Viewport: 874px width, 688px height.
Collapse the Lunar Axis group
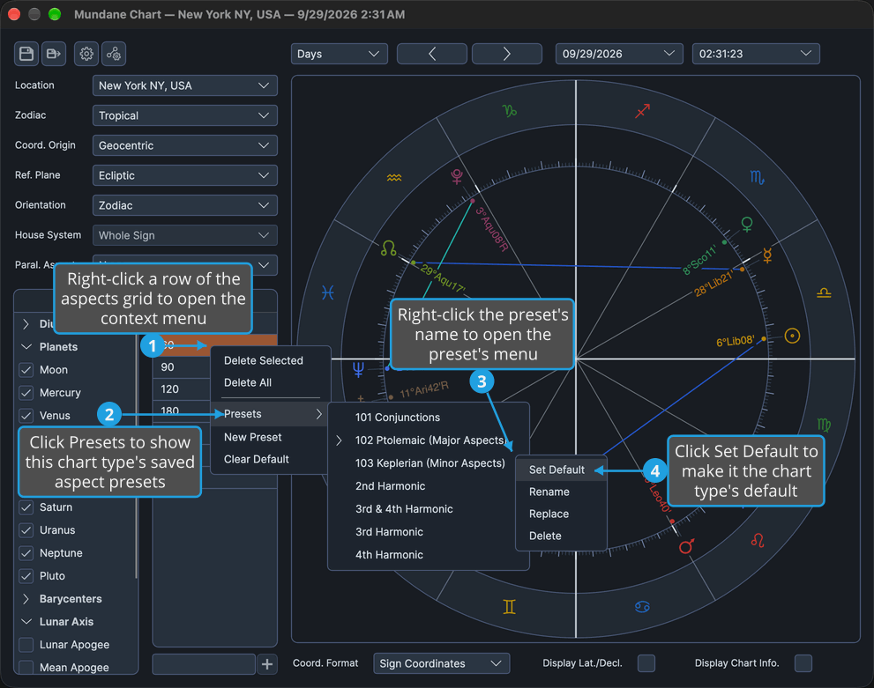[26, 622]
